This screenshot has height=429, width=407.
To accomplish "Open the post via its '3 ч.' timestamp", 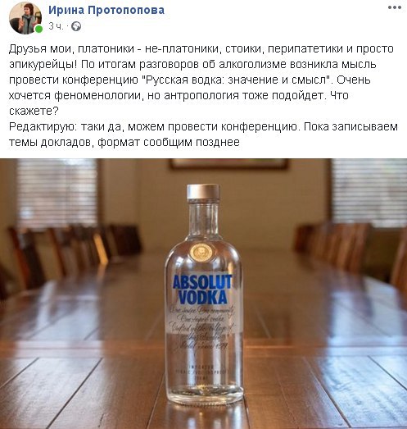I will [x=56, y=26].
